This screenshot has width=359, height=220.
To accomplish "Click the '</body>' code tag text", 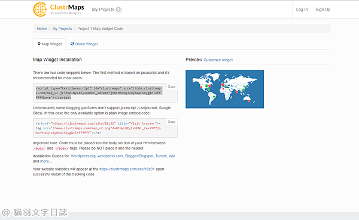I will tap(62, 148).
